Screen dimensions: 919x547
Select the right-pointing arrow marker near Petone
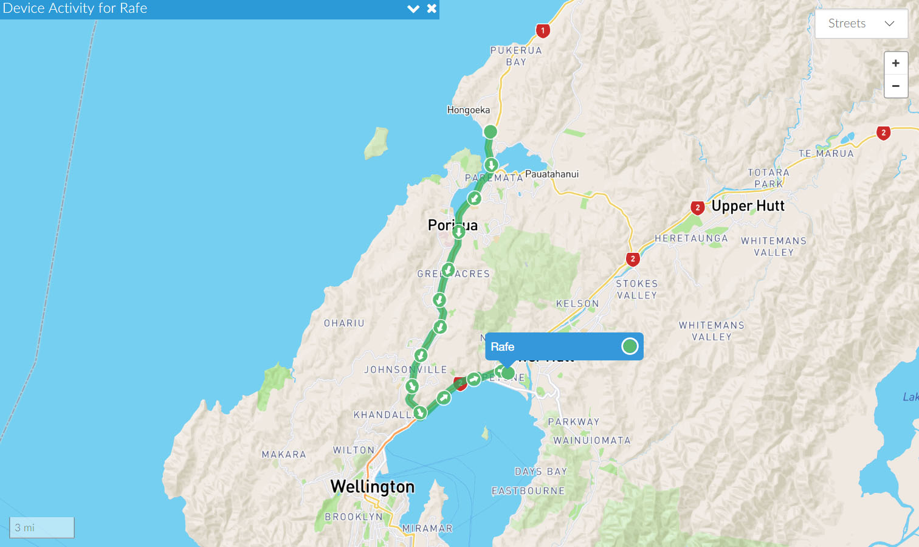pyautogui.click(x=474, y=379)
